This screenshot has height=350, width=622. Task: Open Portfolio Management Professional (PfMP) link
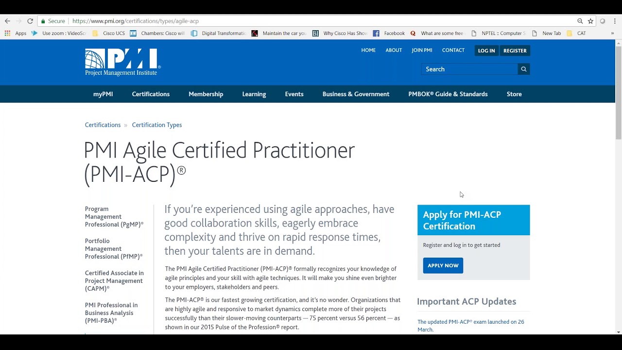(x=114, y=249)
